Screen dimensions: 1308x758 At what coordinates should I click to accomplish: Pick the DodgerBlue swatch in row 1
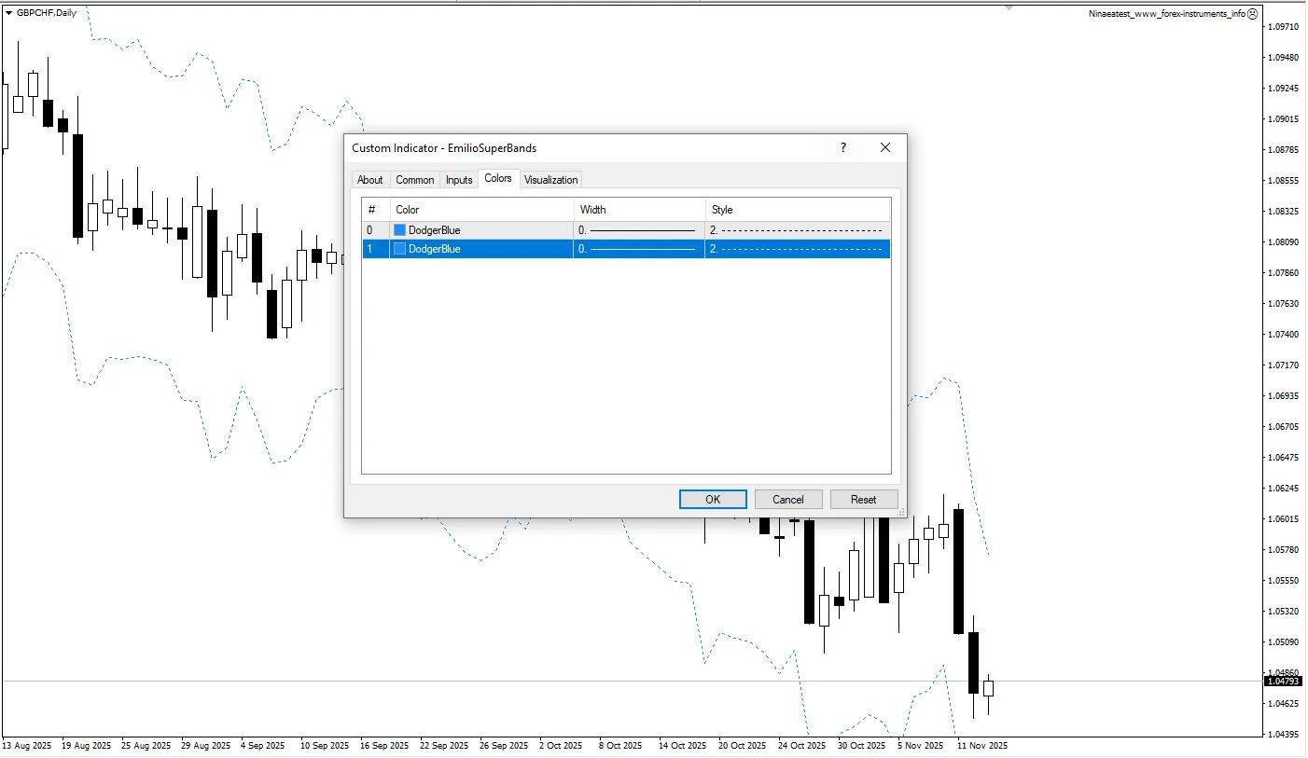point(400,249)
